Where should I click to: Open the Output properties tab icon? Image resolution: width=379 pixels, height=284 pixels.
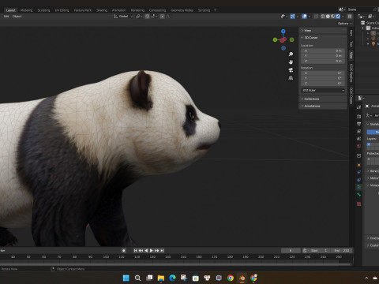click(x=359, y=124)
